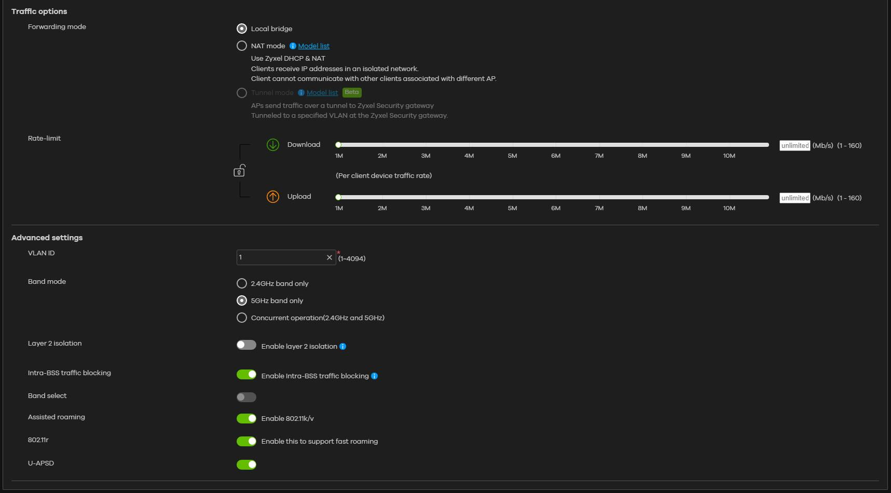Click the Download rate-limit slider handle
891x493 pixels.
tap(338, 145)
